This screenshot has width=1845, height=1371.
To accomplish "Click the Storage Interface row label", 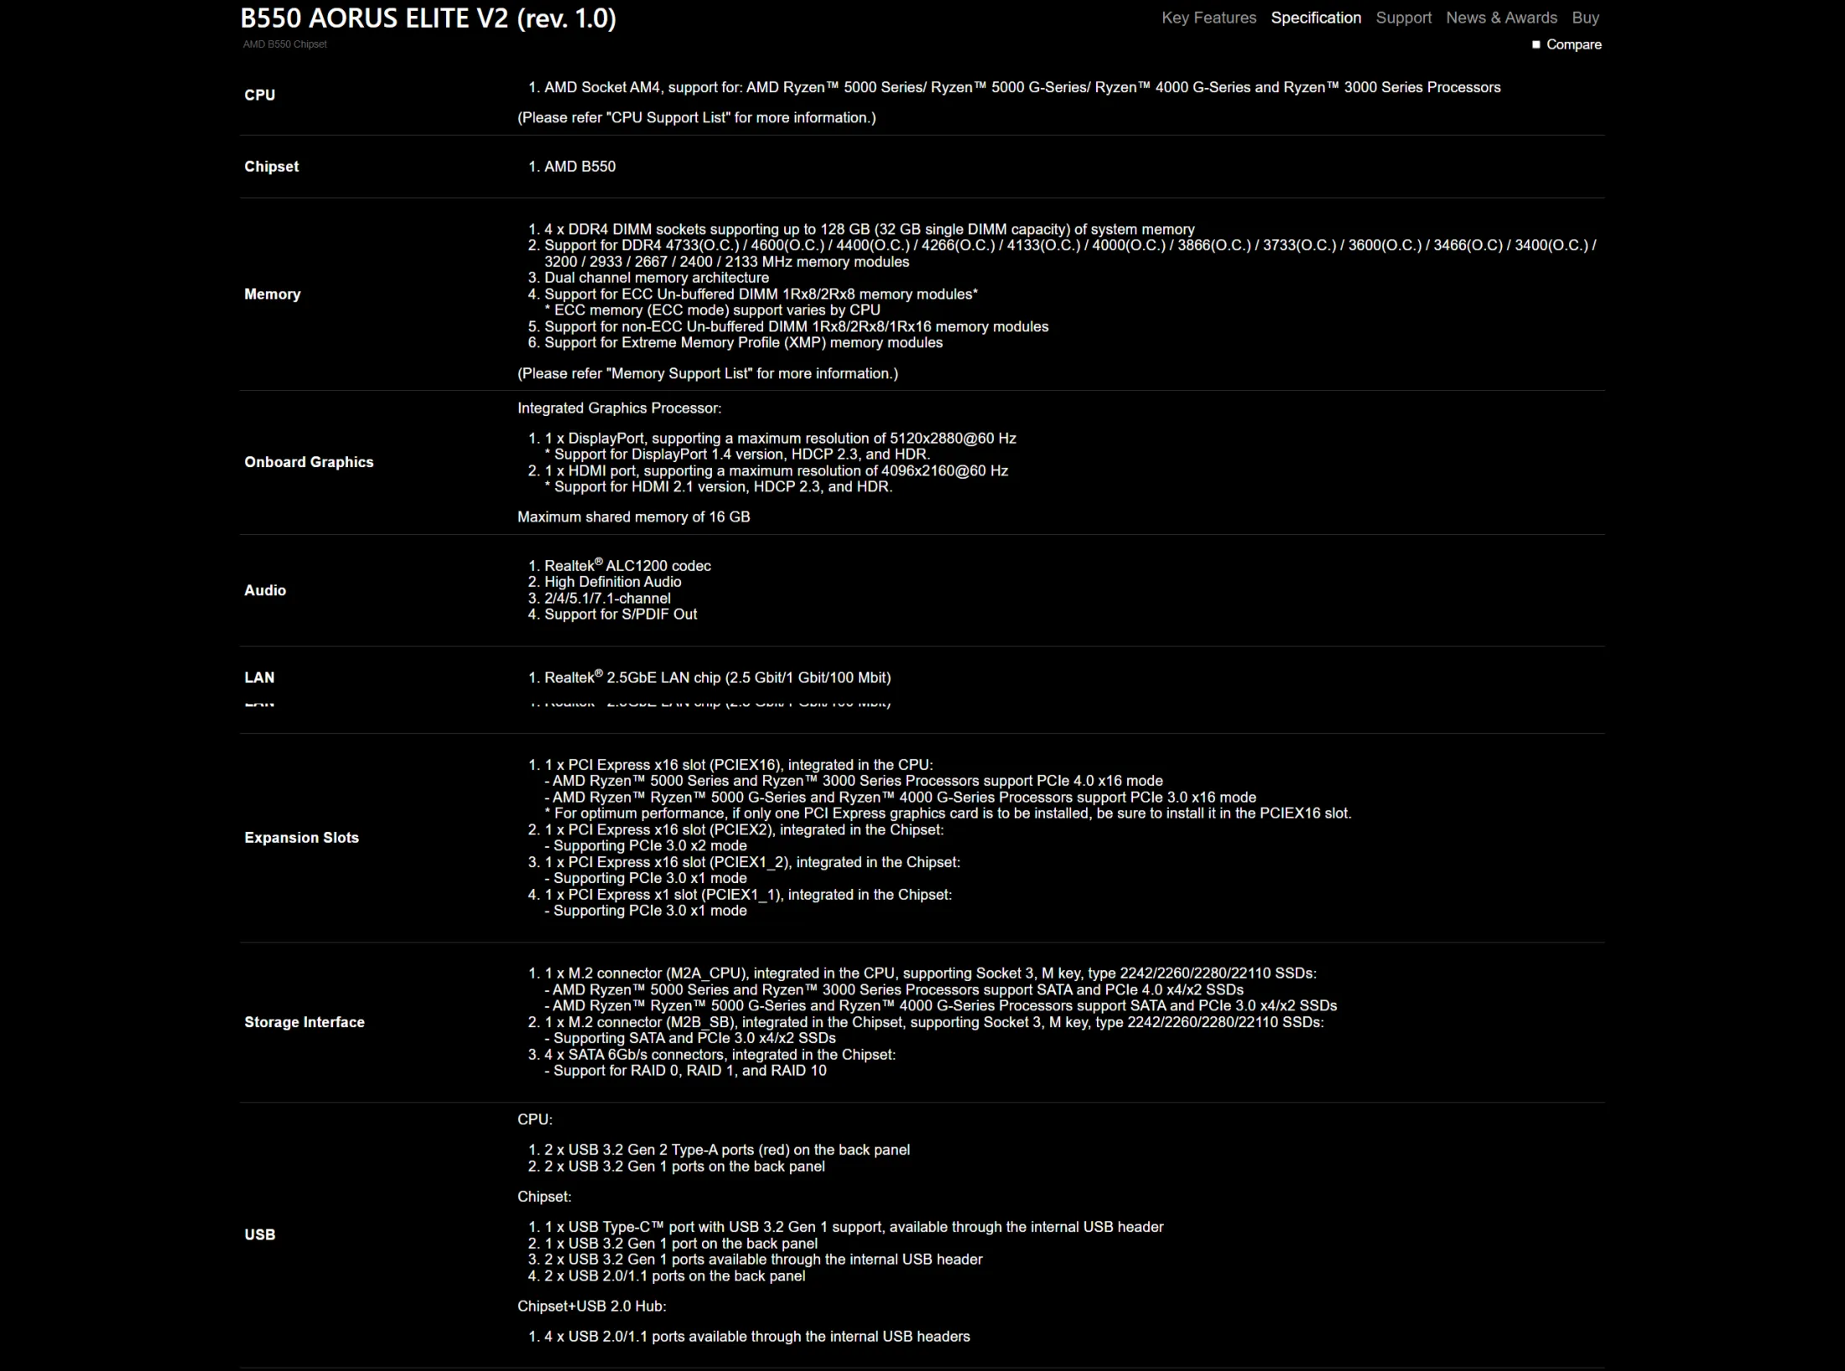I will pos(304,1022).
